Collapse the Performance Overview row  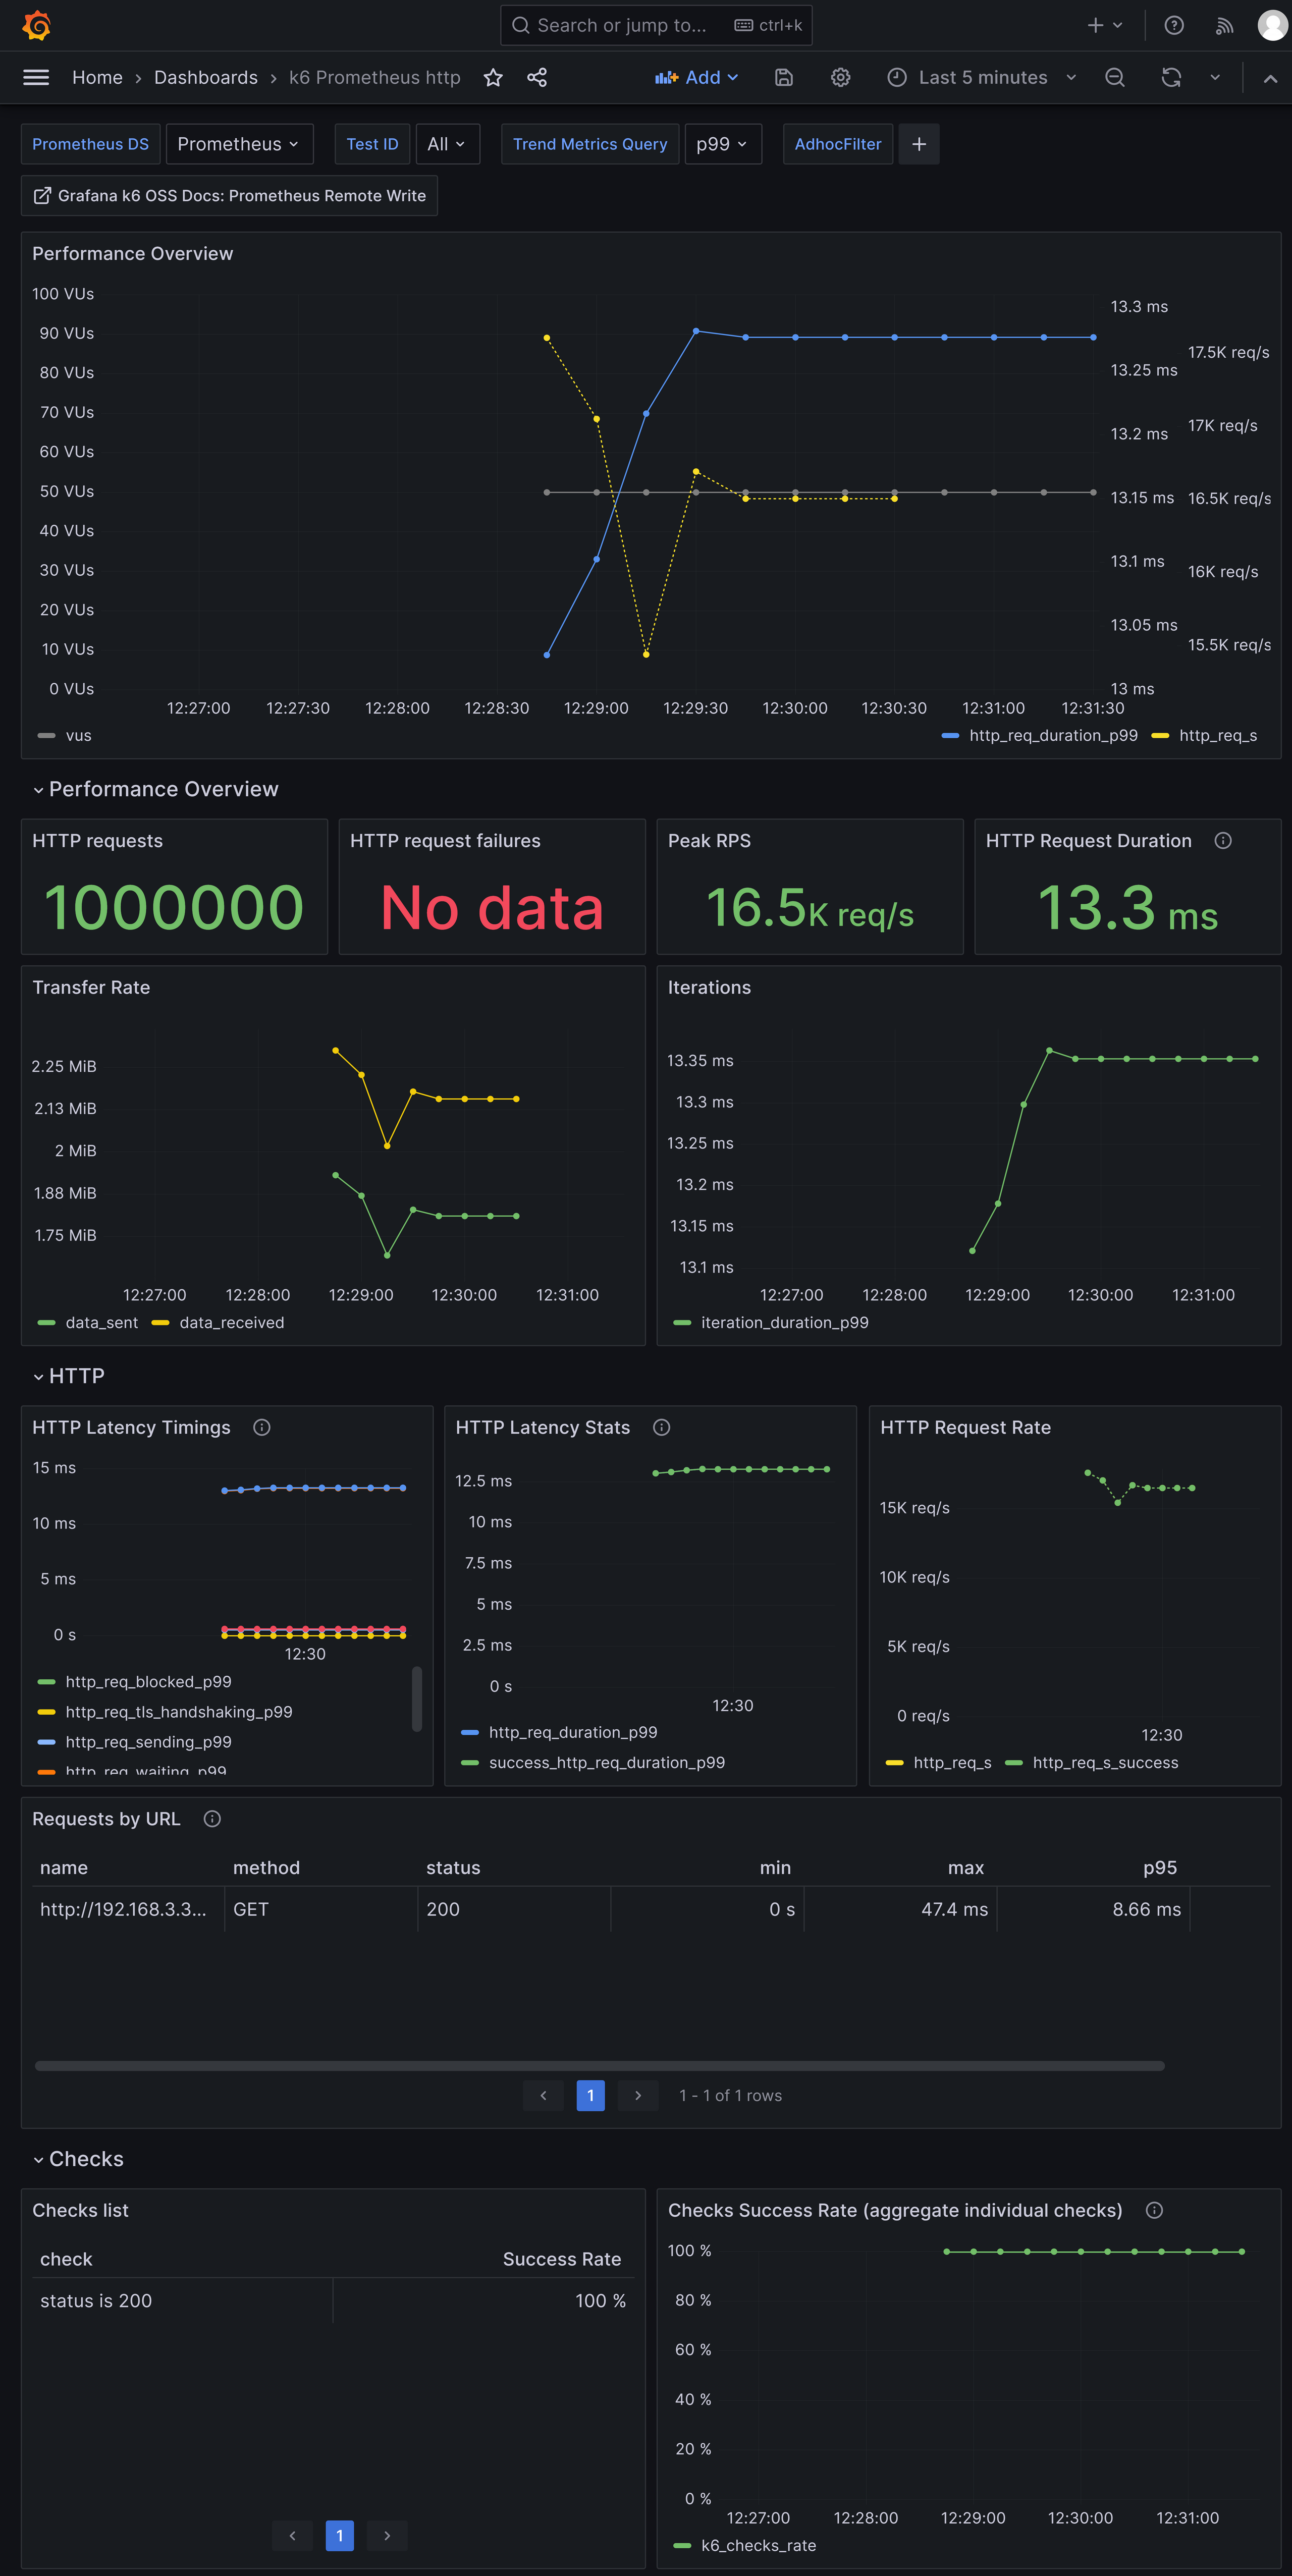tap(155, 789)
